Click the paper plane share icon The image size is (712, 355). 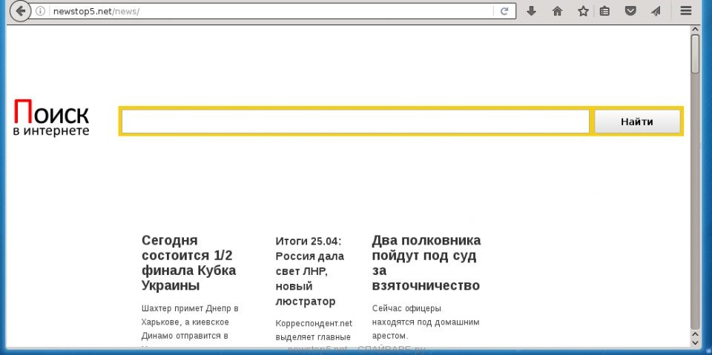coord(656,11)
